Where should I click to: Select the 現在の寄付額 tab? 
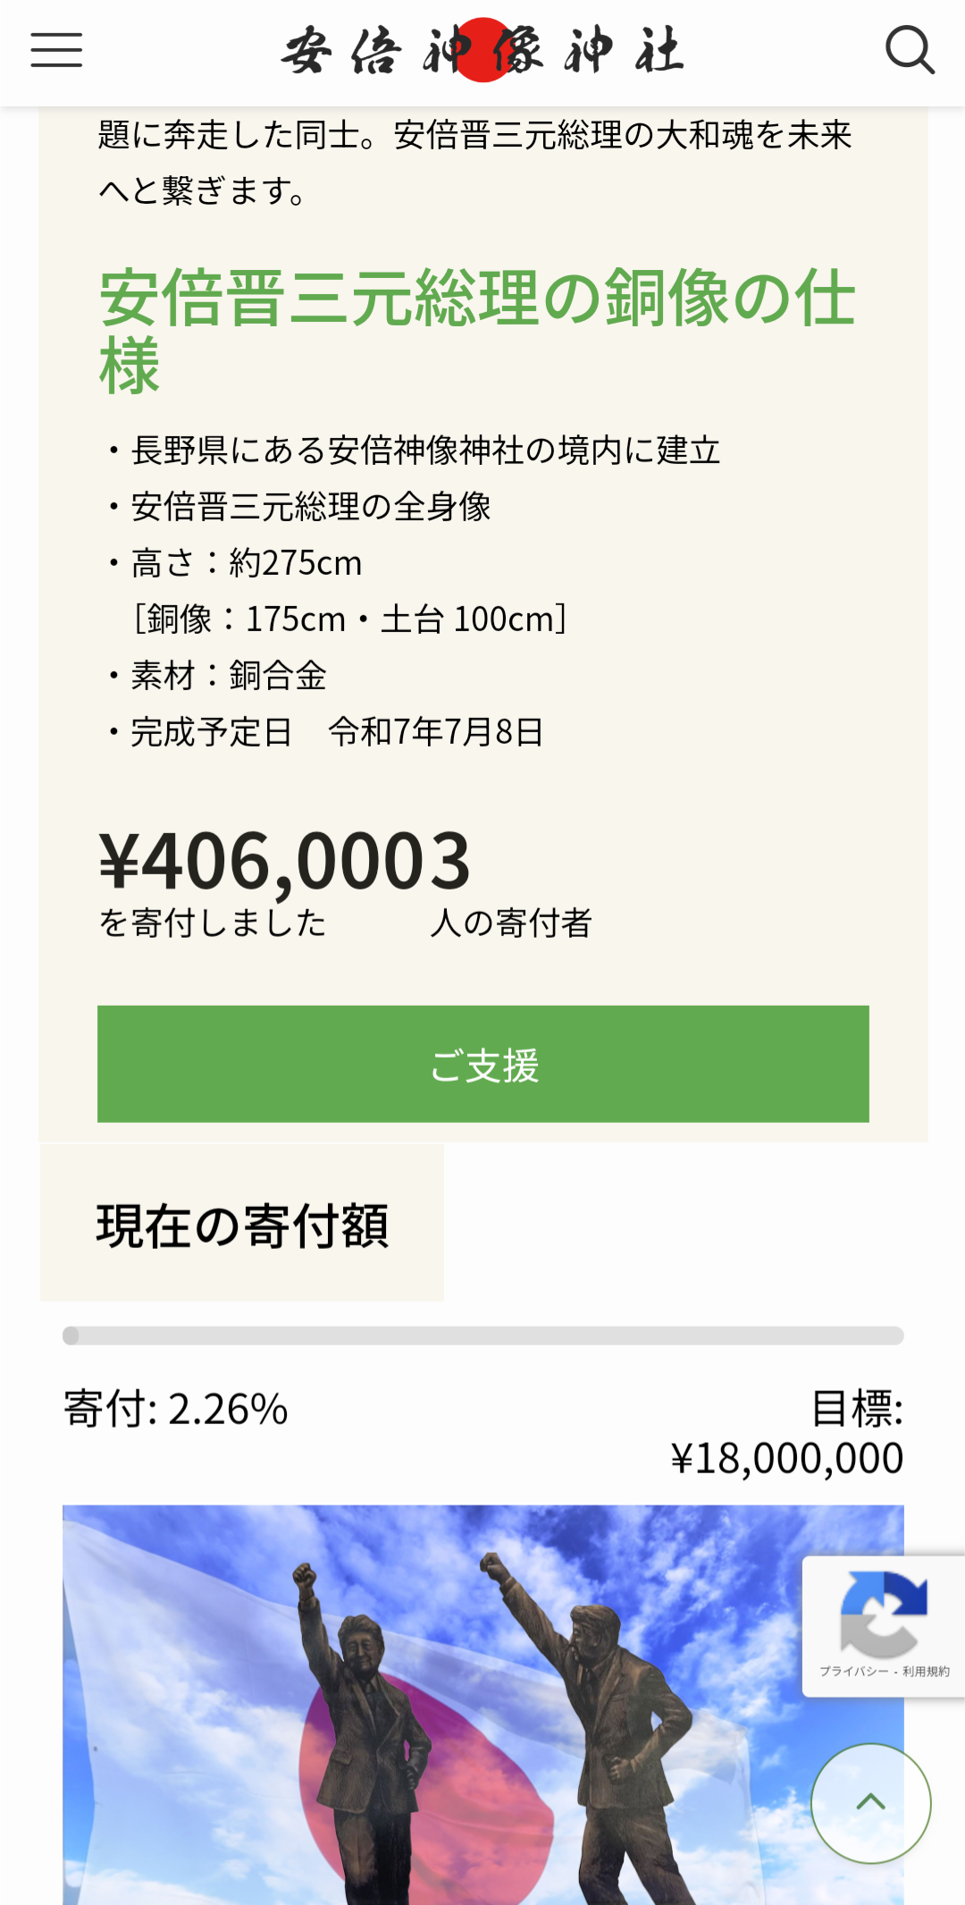(242, 1224)
